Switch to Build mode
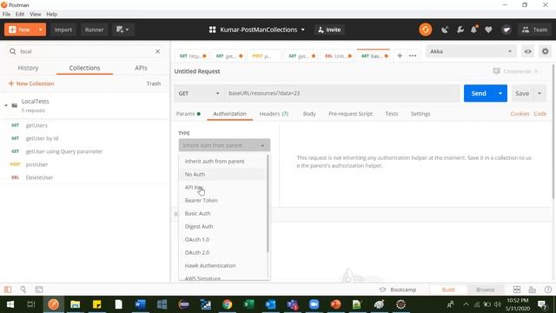 [x=448, y=290]
